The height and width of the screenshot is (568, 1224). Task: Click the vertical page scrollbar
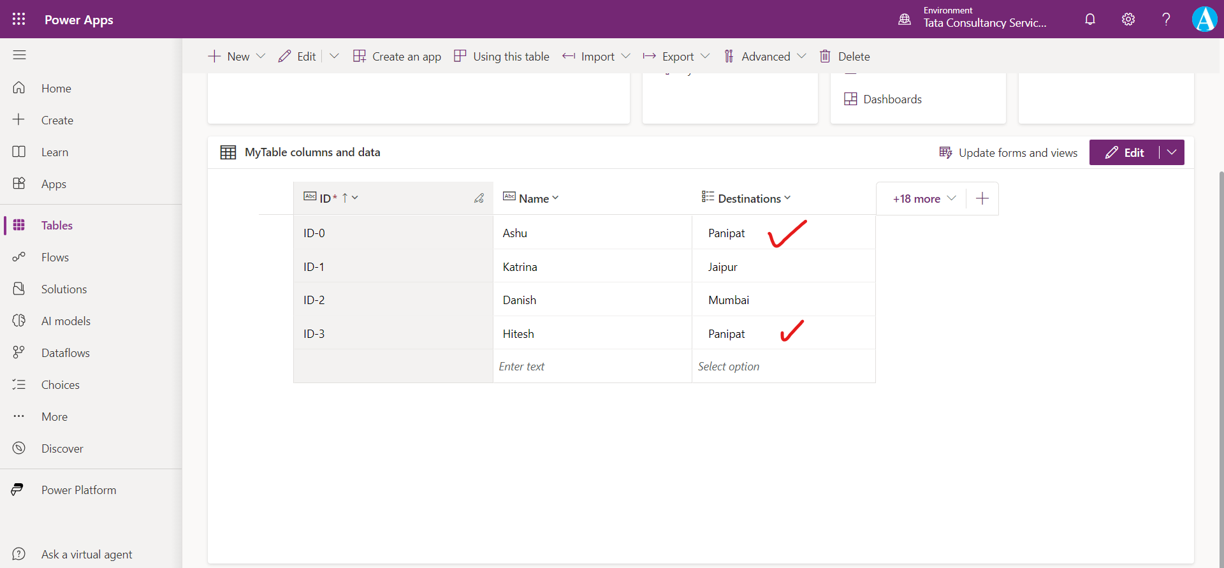[1220, 319]
